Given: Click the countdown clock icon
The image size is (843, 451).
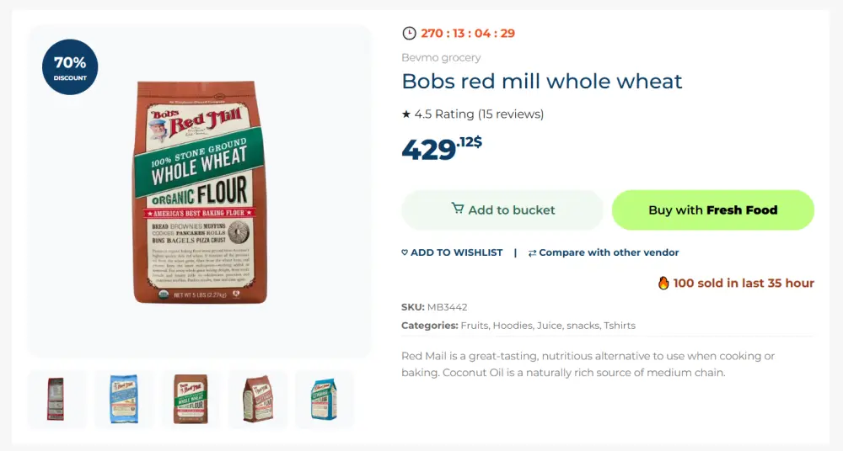Looking at the screenshot, I should coord(409,34).
